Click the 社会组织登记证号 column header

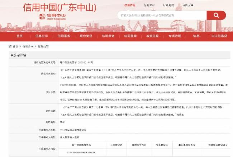point(218,145)
